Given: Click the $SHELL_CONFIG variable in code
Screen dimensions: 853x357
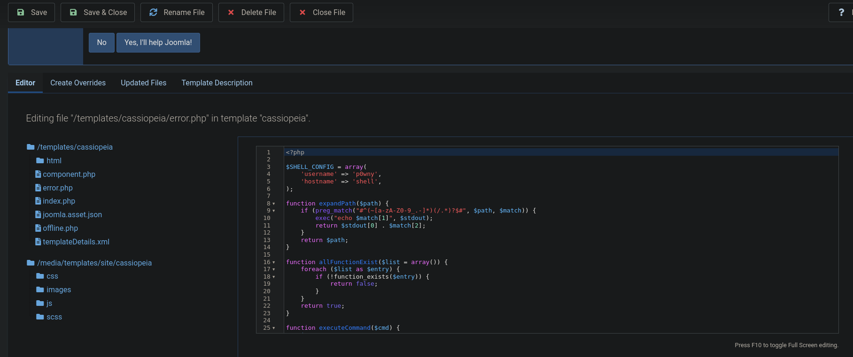Looking at the screenshot, I should coord(310,167).
